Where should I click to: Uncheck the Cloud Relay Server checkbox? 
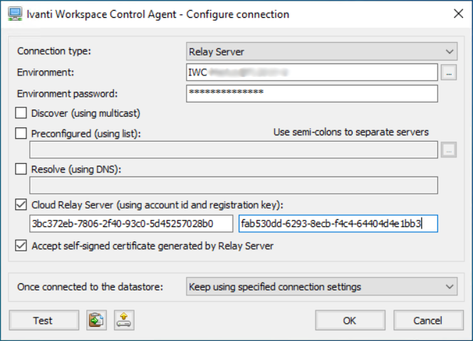pos(21,206)
